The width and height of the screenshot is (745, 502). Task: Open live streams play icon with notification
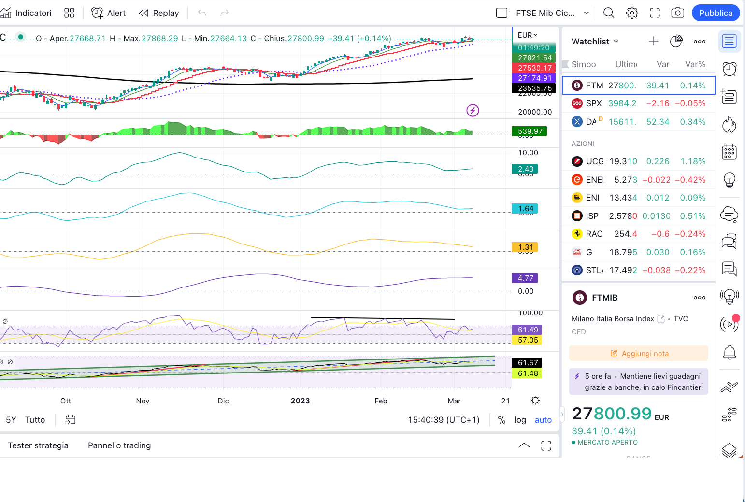point(729,324)
